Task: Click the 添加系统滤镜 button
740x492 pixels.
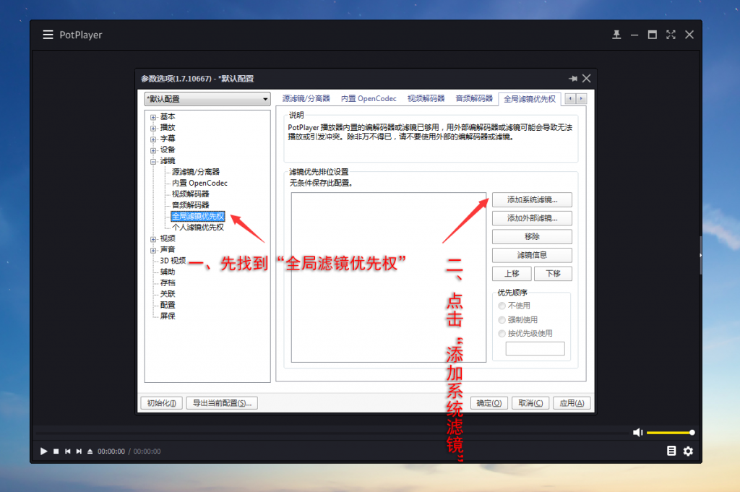Action: (x=532, y=200)
